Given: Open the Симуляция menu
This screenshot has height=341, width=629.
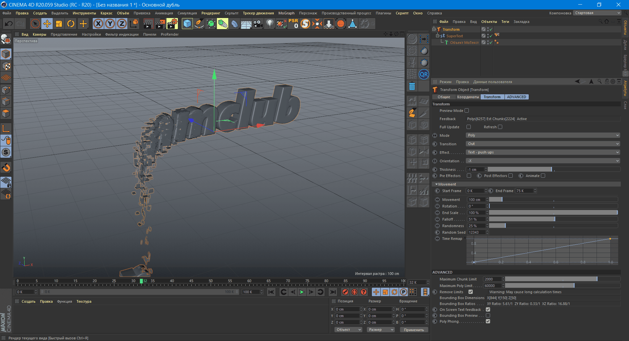Looking at the screenshot, I should point(187,13).
